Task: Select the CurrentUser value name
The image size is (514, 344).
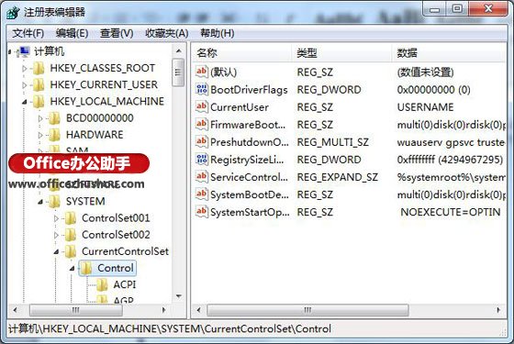Action: click(240, 107)
